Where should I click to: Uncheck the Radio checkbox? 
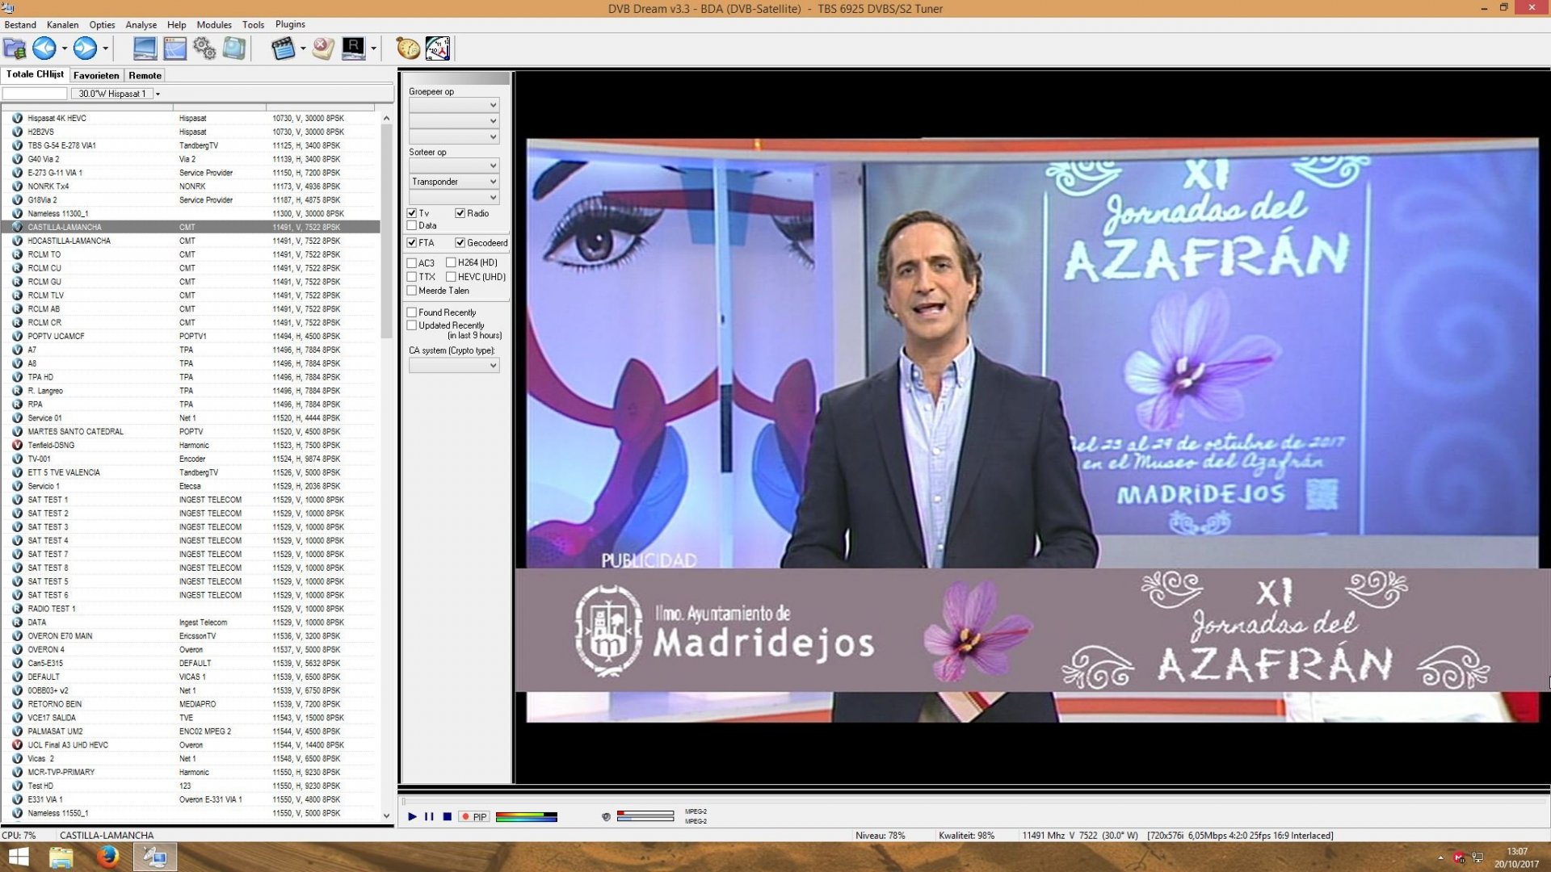tap(460, 213)
